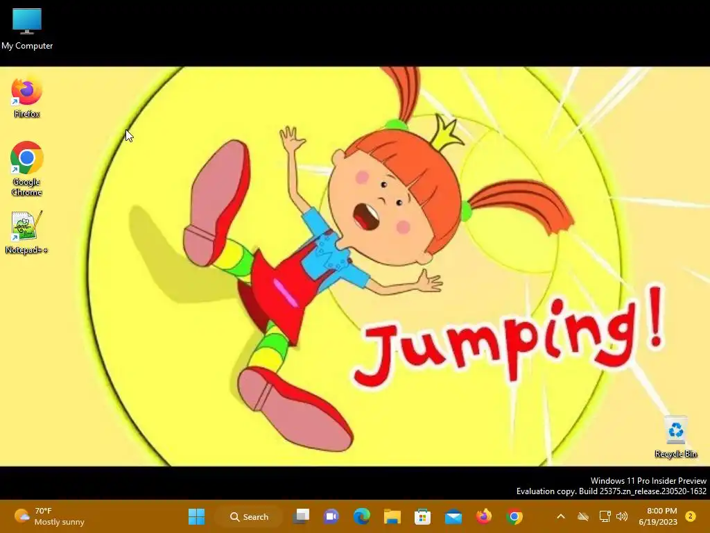Open the Mail app from the taskbar
The height and width of the screenshot is (533, 710).
(x=453, y=516)
